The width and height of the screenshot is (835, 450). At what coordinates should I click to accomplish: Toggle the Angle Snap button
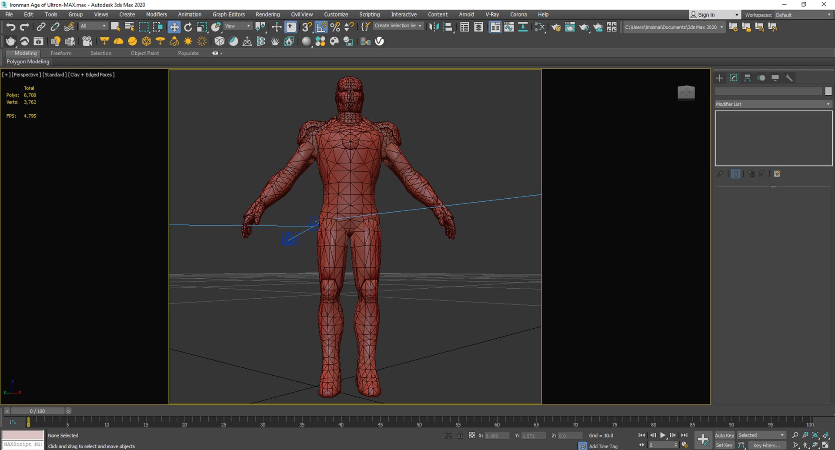pos(321,27)
